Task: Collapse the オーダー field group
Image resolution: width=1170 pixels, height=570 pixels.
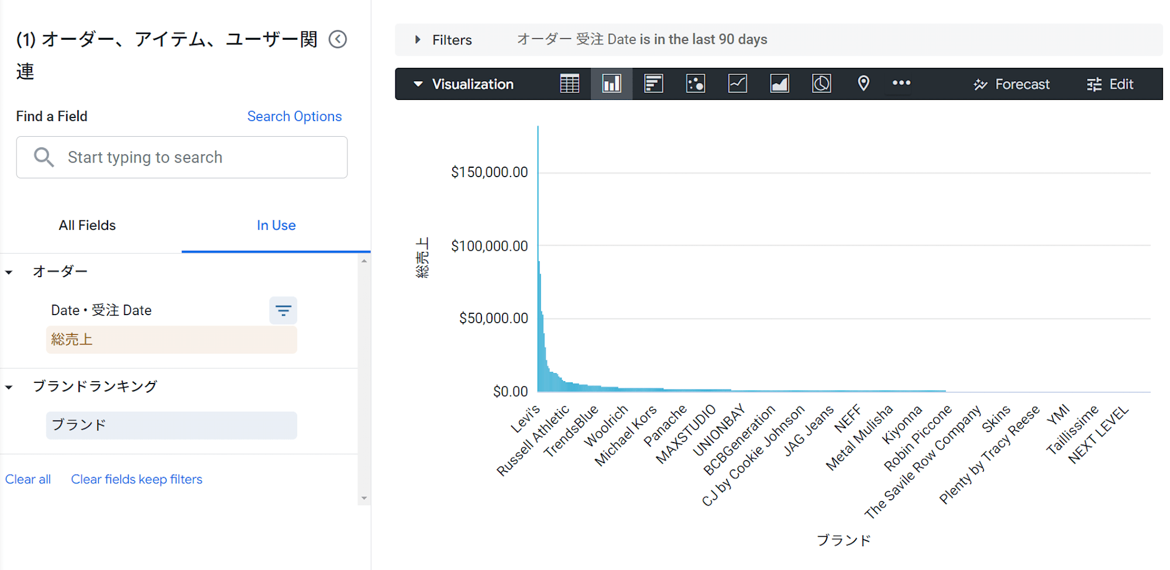Action: 9,272
